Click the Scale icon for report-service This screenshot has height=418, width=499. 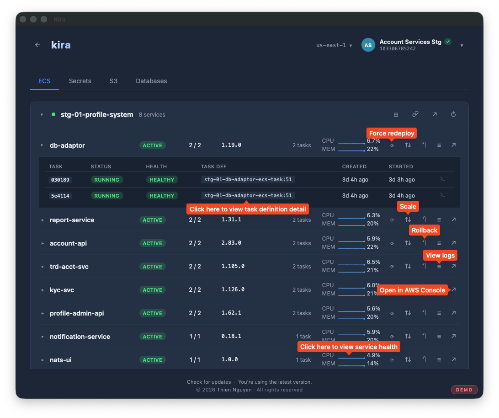click(408, 220)
